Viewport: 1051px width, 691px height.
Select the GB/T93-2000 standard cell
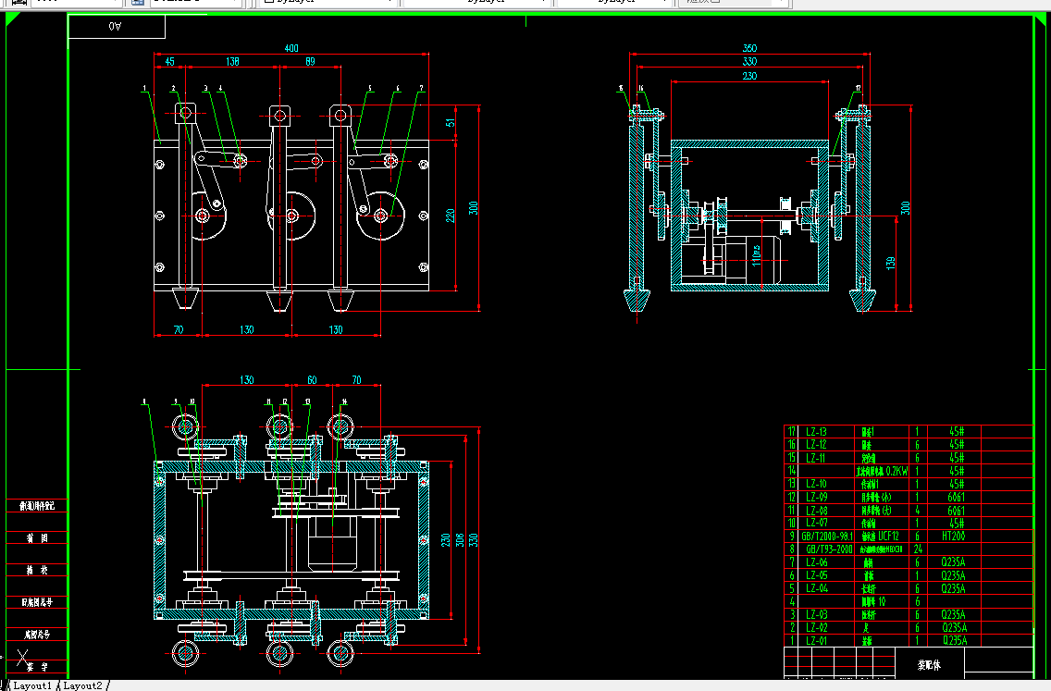tap(829, 549)
